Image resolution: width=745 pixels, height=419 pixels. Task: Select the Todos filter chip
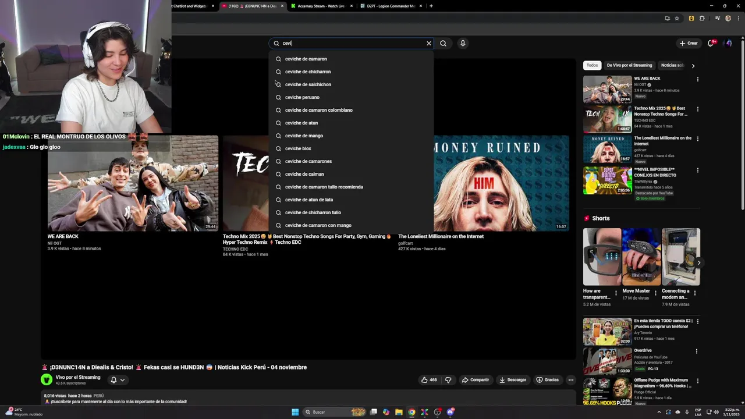[x=592, y=65]
